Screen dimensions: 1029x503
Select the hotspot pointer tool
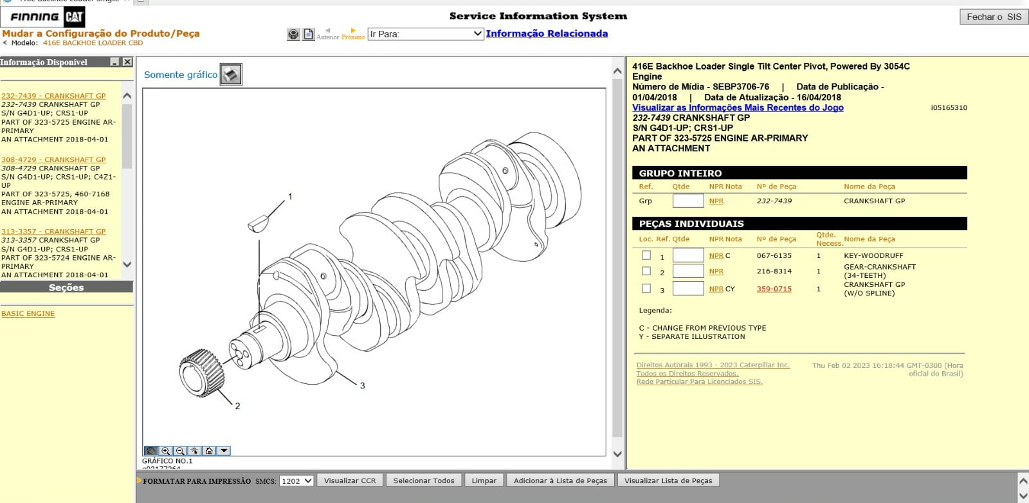195,451
